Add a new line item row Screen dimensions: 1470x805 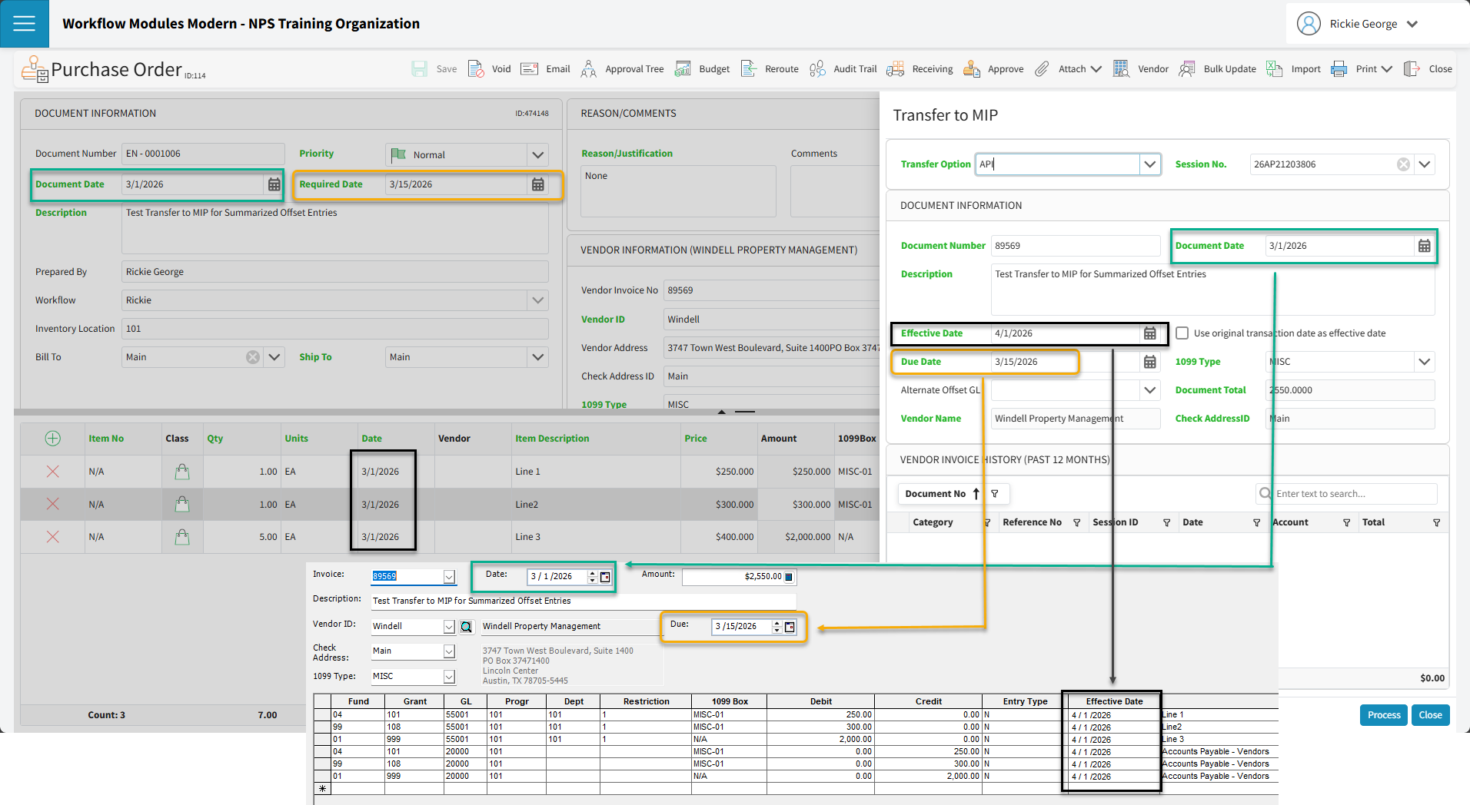click(x=52, y=439)
